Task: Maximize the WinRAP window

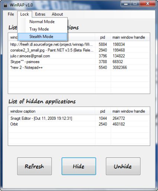Action: coord(135,4)
